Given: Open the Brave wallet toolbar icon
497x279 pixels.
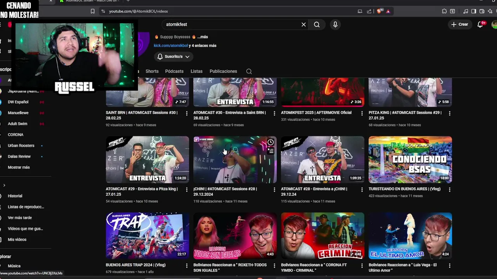Looking at the screenshot, I should click(482, 11).
